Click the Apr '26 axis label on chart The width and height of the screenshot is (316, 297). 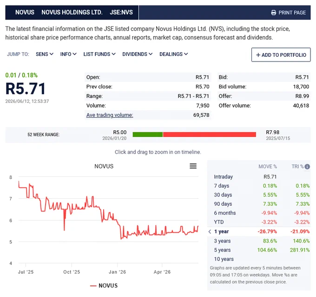tap(162, 272)
